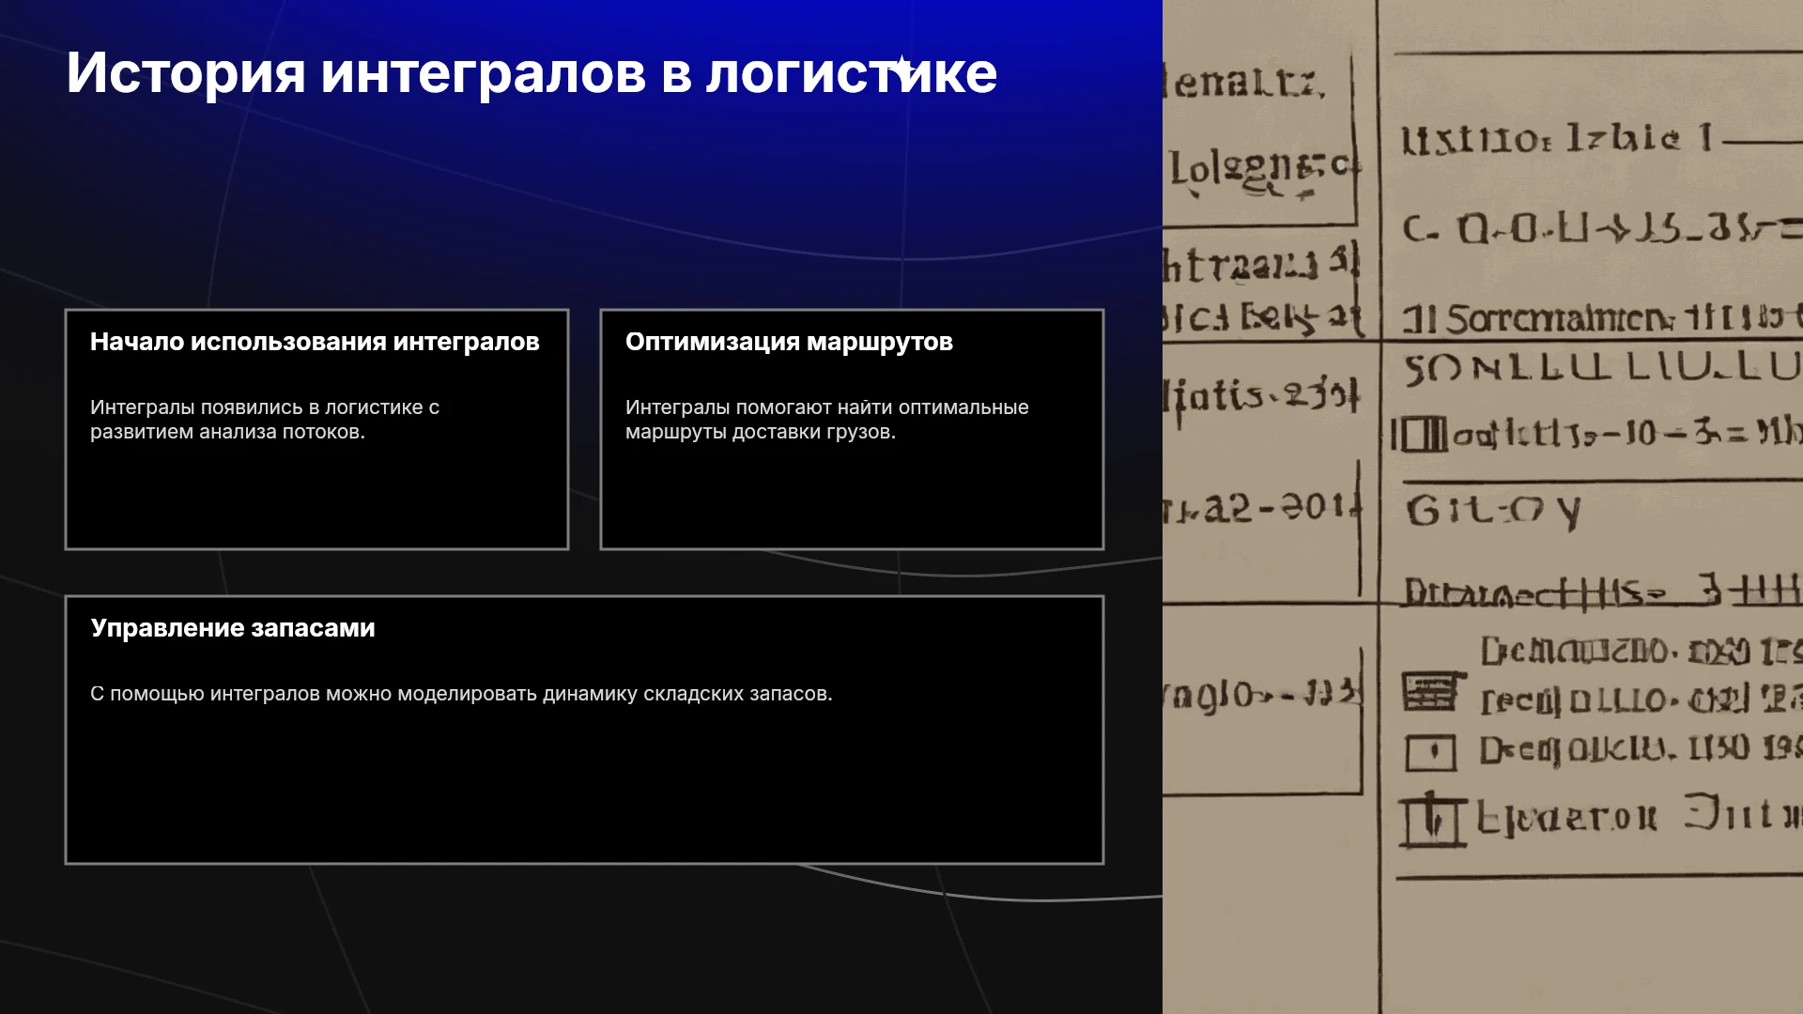Screen dimensions: 1803x1014
Task: Click the double-bar rectangle icon beside 'oatktt'
Action: 1419,435
